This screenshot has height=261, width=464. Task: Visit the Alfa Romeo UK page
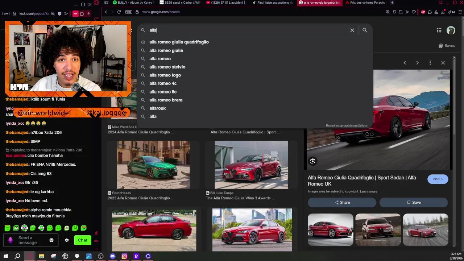[x=438, y=179]
